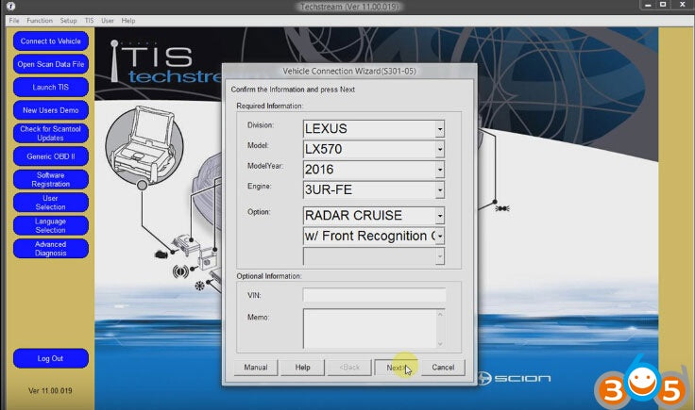
Task: Click the Manual button
Action: (255, 368)
